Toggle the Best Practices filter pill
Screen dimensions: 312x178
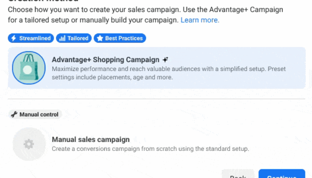point(120,38)
